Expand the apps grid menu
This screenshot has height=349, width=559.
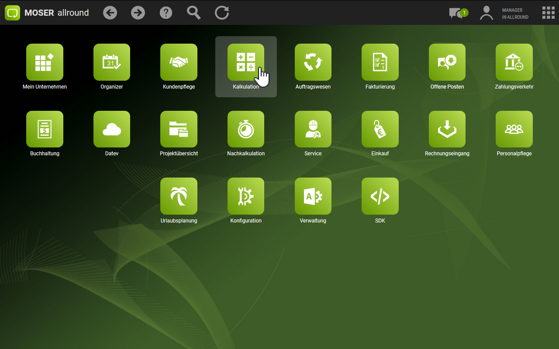(548, 13)
